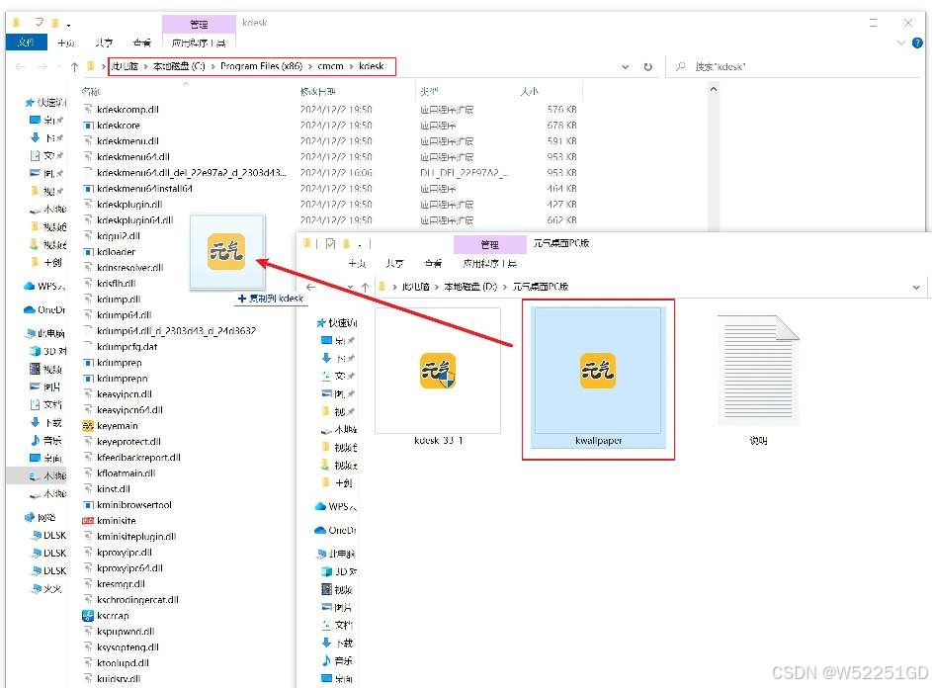Select kdeskplugin.dll file row

(129, 205)
